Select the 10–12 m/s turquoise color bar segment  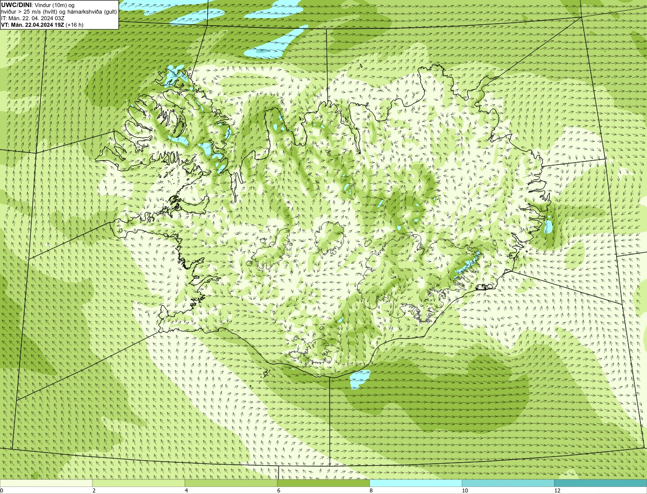(x=509, y=483)
